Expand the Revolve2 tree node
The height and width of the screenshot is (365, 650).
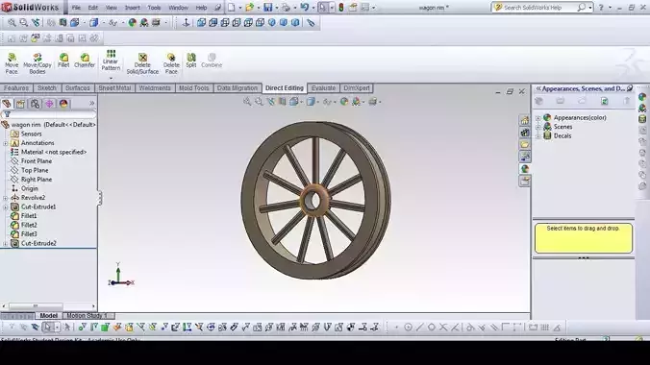pos(6,198)
